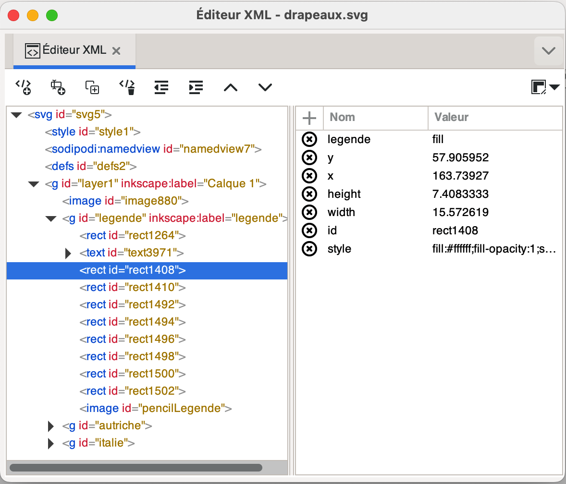The image size is (566, 484).
Task: Open the dock panel chevron menu
Action: pyautogui.click(x=548, y=51)
